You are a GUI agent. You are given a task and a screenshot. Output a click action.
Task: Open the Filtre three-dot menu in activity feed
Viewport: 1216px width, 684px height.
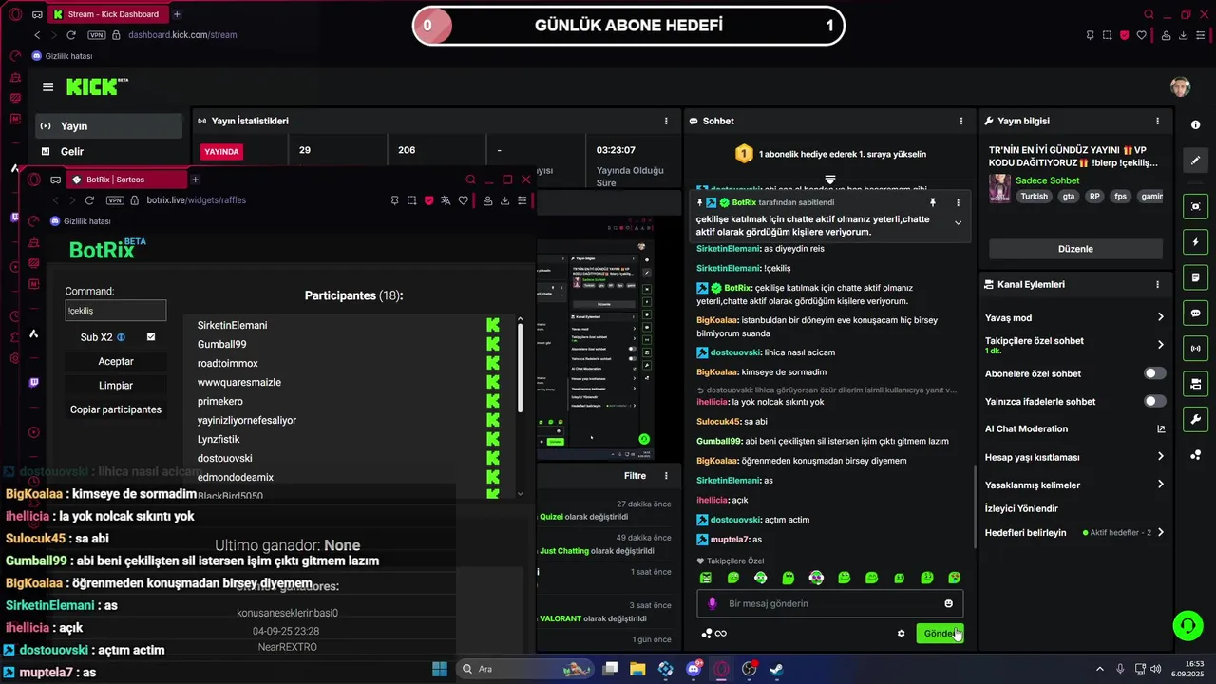pyautogui.click(x=666, y=476)
